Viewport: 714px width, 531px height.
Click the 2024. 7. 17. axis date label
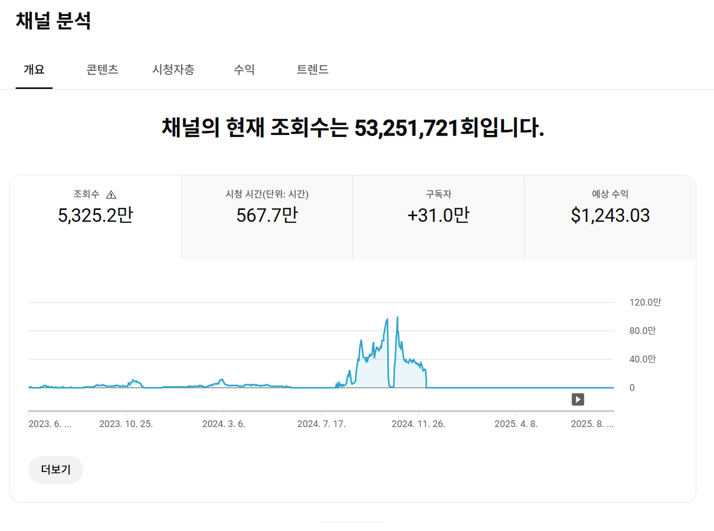[x=322, y=424]
